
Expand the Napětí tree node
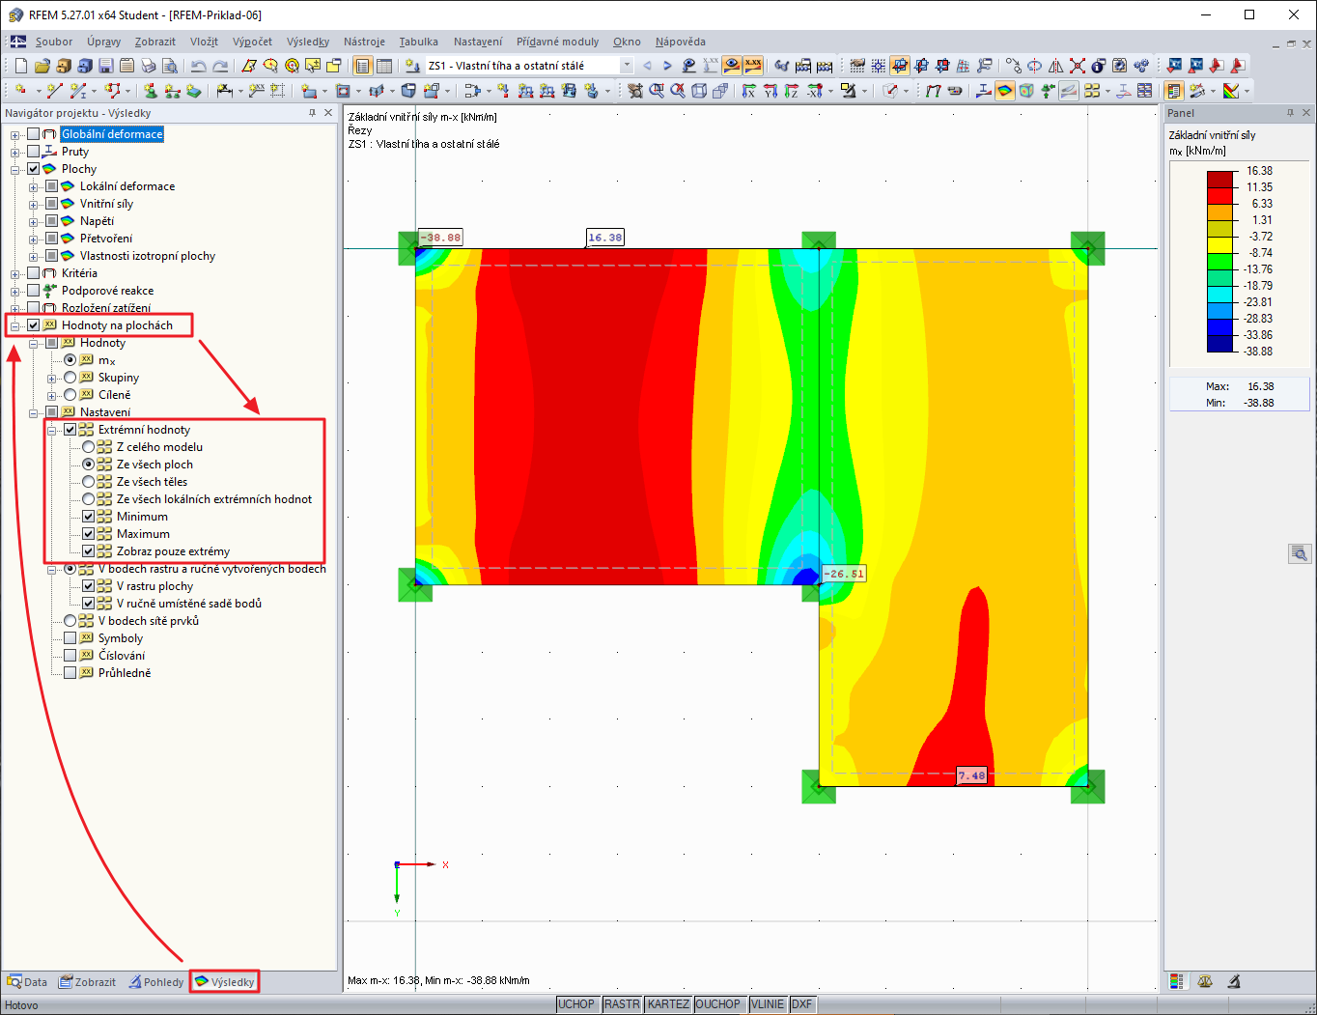click(x=34, y=222)
